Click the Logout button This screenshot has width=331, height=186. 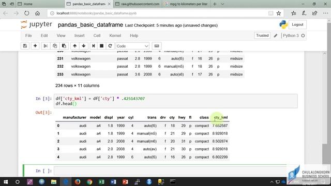297,25
